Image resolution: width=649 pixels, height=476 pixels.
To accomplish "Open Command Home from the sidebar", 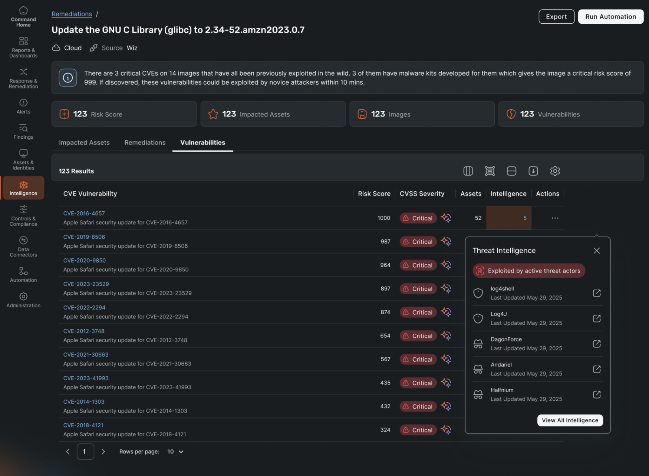I will click(x=23, y=17).
